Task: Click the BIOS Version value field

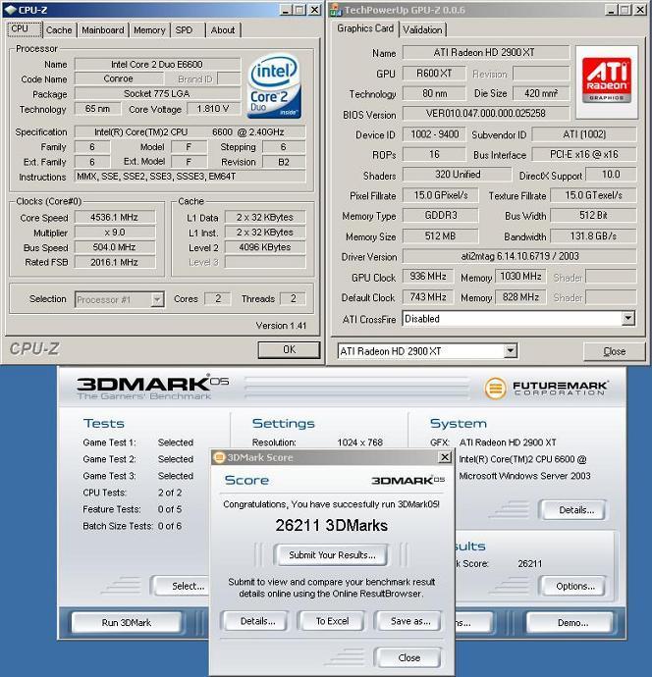Action: tap(486, 114)
